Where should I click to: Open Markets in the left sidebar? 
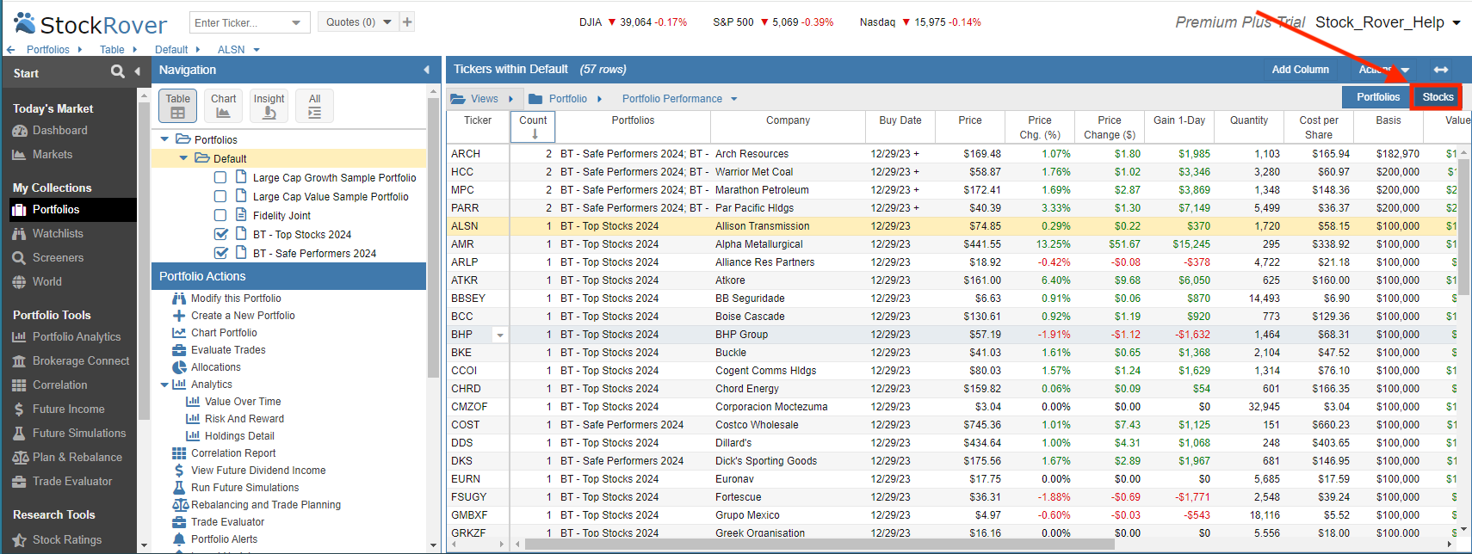point(53,155)
